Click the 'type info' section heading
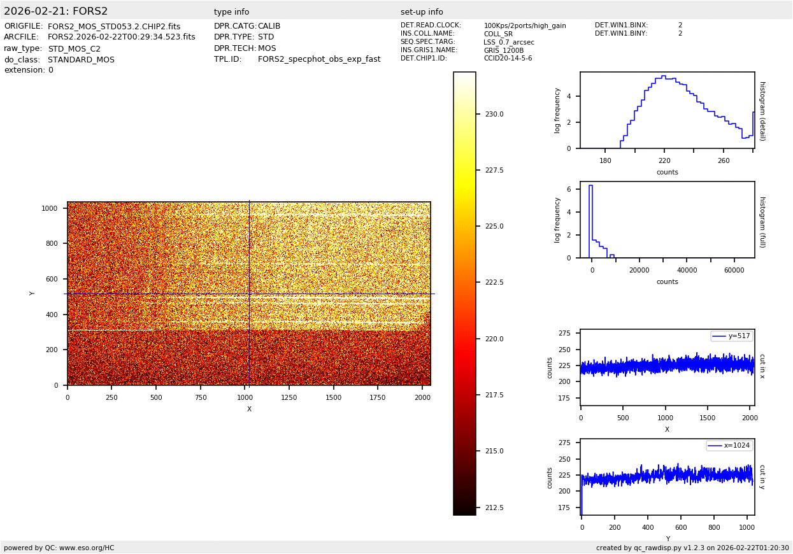The image size is (793, 554). 231,12
